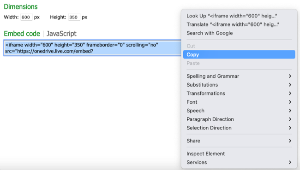
Task: Choose Copy in the context menu
Action: coord(239,54)
